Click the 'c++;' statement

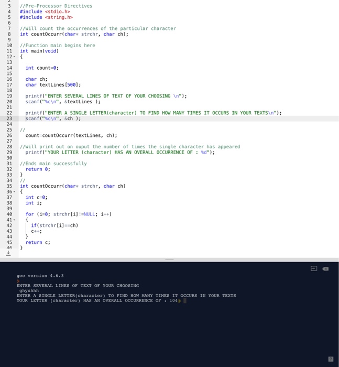coord(37,231)
